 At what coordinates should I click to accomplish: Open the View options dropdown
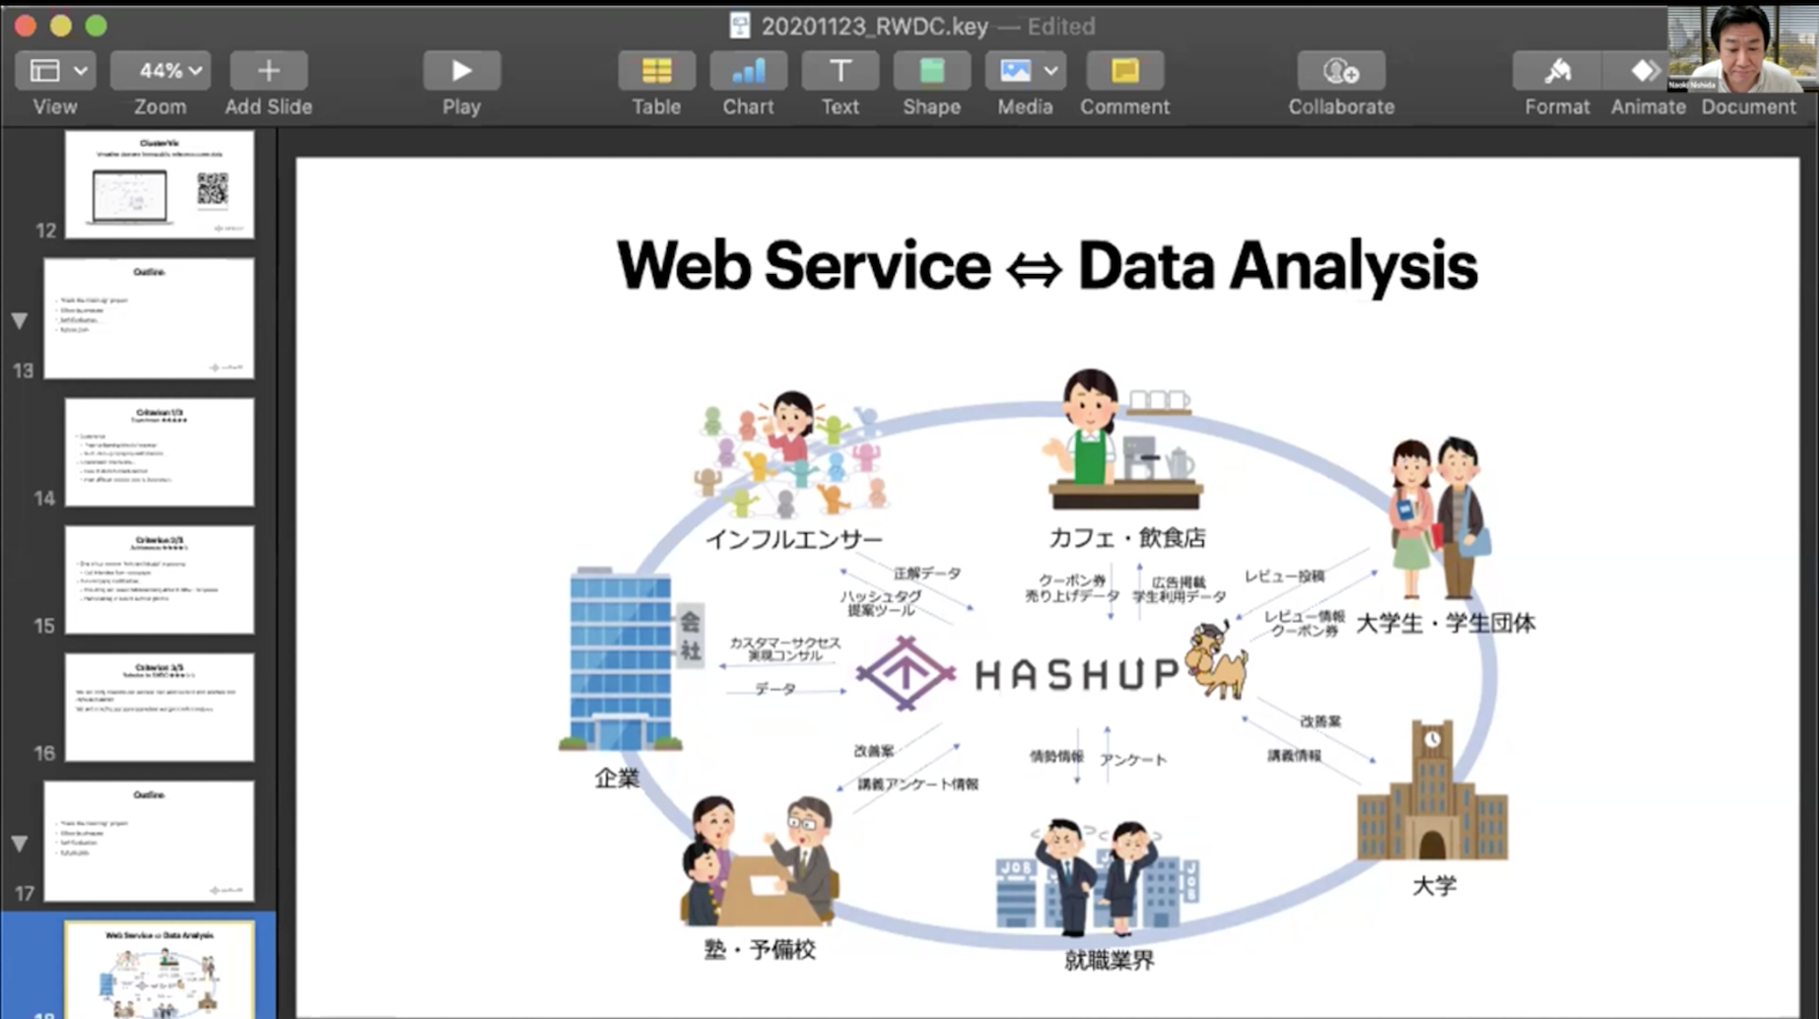coord(55,71)
